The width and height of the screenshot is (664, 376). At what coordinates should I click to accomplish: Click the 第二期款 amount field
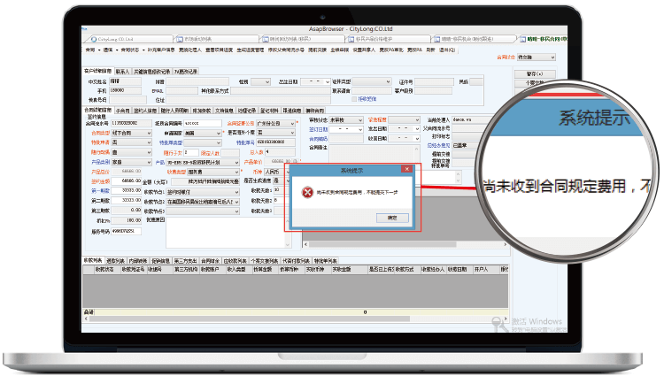tap(127, 201)
